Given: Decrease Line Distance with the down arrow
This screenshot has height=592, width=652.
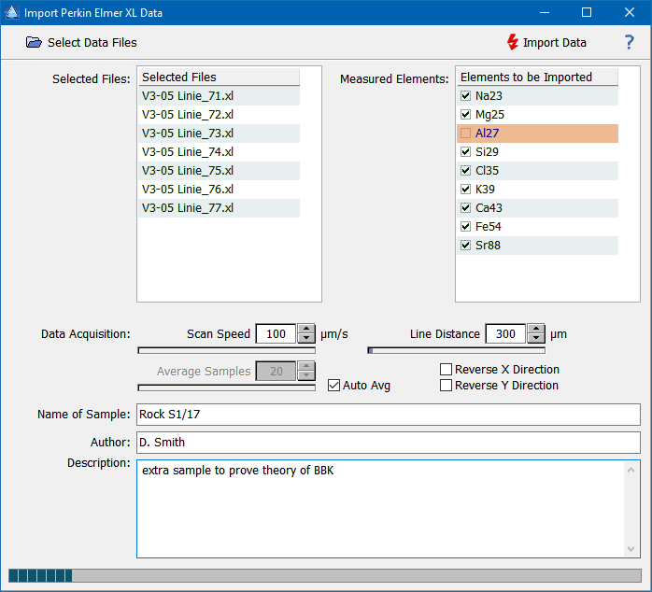Looking at the screenshot, I should 536,338.
